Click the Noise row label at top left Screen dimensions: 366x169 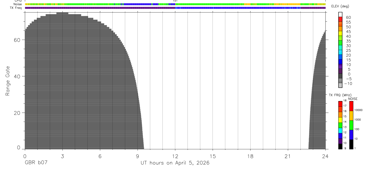(18, 4)
